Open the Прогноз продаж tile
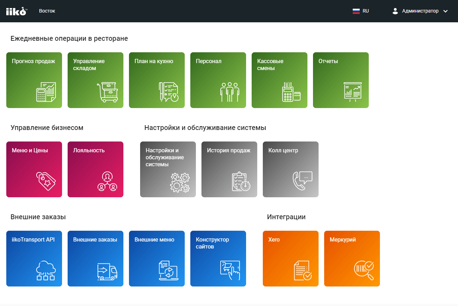The height and width of the screenshot is (306, 458). (x=34, y=80)
